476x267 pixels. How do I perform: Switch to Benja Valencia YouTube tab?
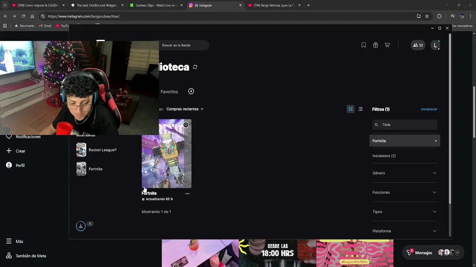coord(274,5)
